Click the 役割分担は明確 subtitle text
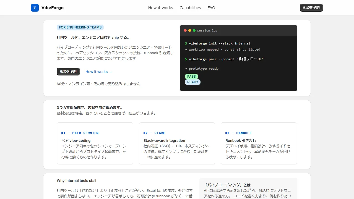The image size is (354, 199). (106, 113)
